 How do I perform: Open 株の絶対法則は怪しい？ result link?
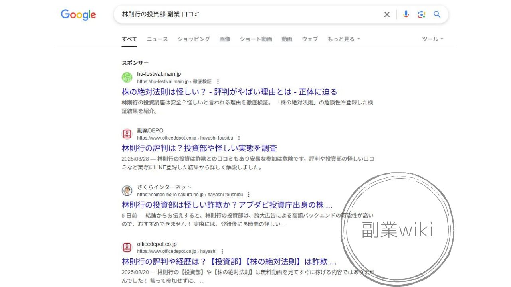pyautogui.click(x=229, y=92)
